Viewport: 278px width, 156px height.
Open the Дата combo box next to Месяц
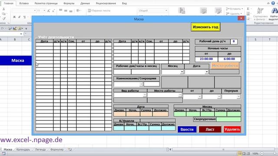tap(207, 72)
